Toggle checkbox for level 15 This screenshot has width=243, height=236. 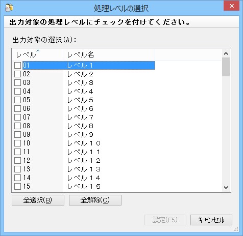(x=17, y=186)
